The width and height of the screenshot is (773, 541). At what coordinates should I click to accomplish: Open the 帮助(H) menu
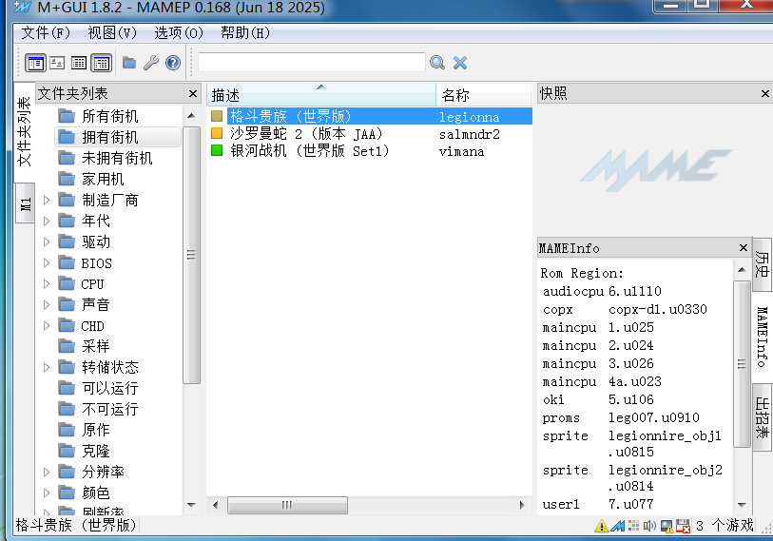tap(245, 33)
